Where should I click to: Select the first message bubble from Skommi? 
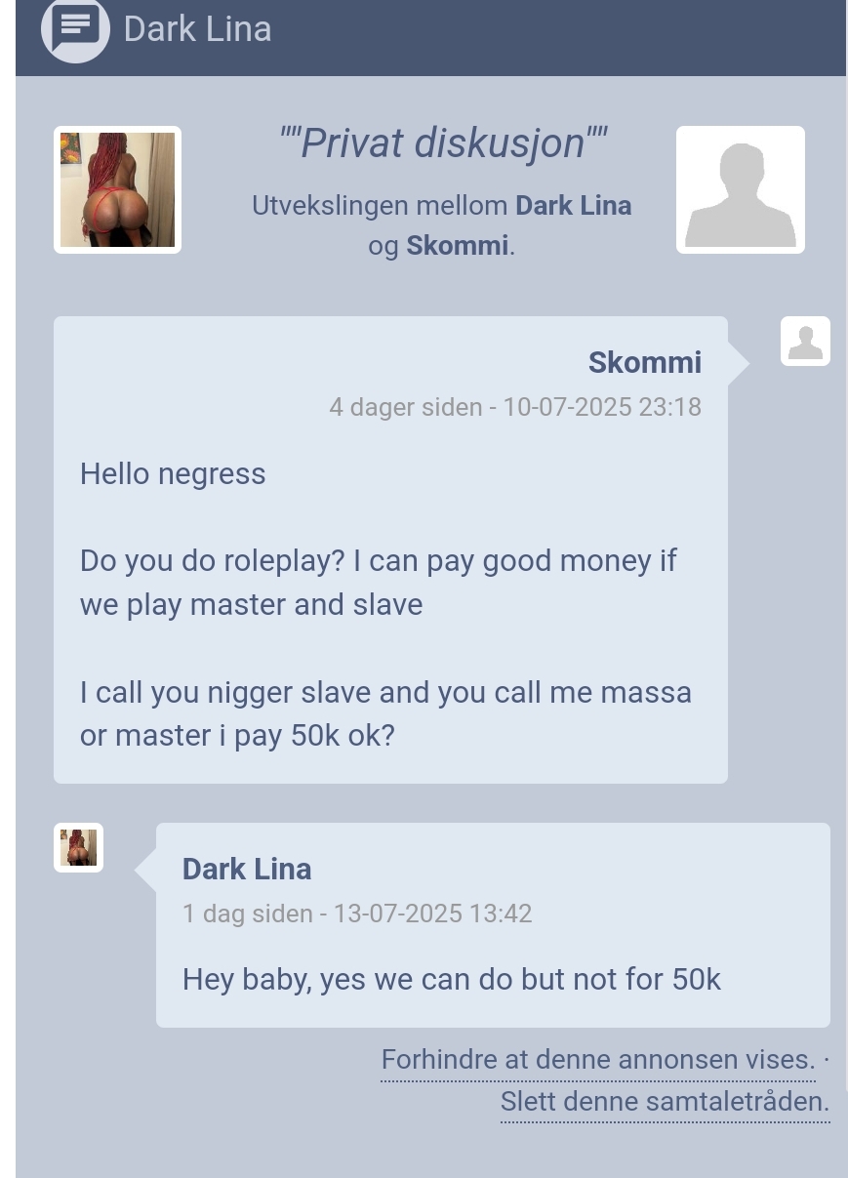390,549
